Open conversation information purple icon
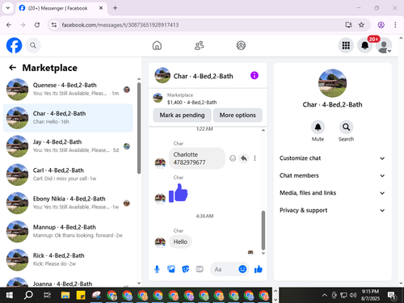Screen dimensions: 404x303 coord(255,75)
